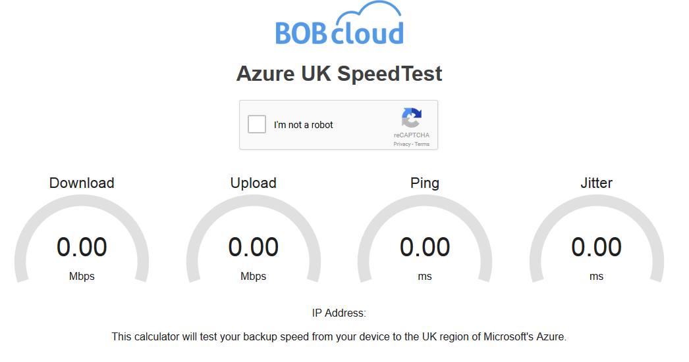Click the Download gauge's 0.00 value
This screenshot has width=689, height=362.
[82, 247]
